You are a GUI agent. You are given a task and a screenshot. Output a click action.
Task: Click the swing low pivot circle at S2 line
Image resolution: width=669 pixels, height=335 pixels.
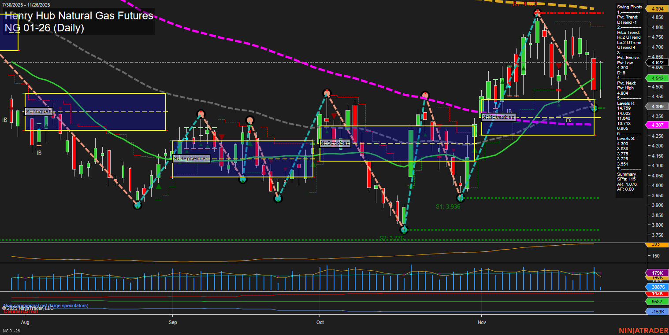[x=404, y=230]
